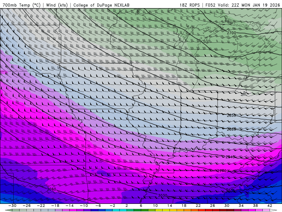Click the 2850 height contour label
The height and width of the screenshot is (212, 282).
coord(231,115)
